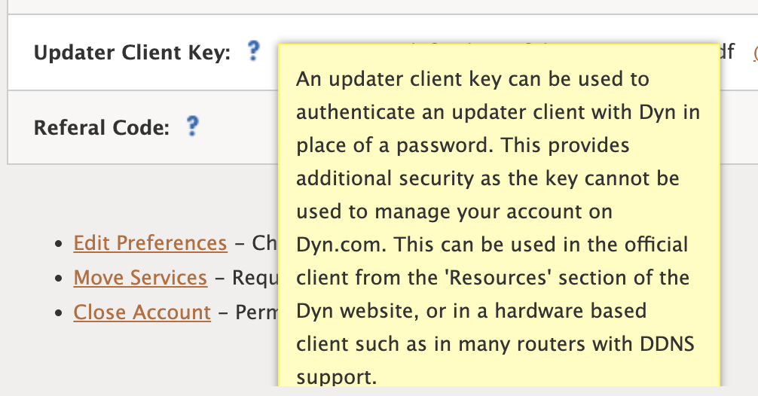Click the yellow updater client key tooltip

[499, 215]
